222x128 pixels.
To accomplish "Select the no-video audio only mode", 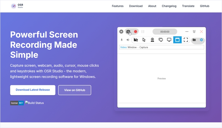I will pyautogui.click(x=136, y=40).
